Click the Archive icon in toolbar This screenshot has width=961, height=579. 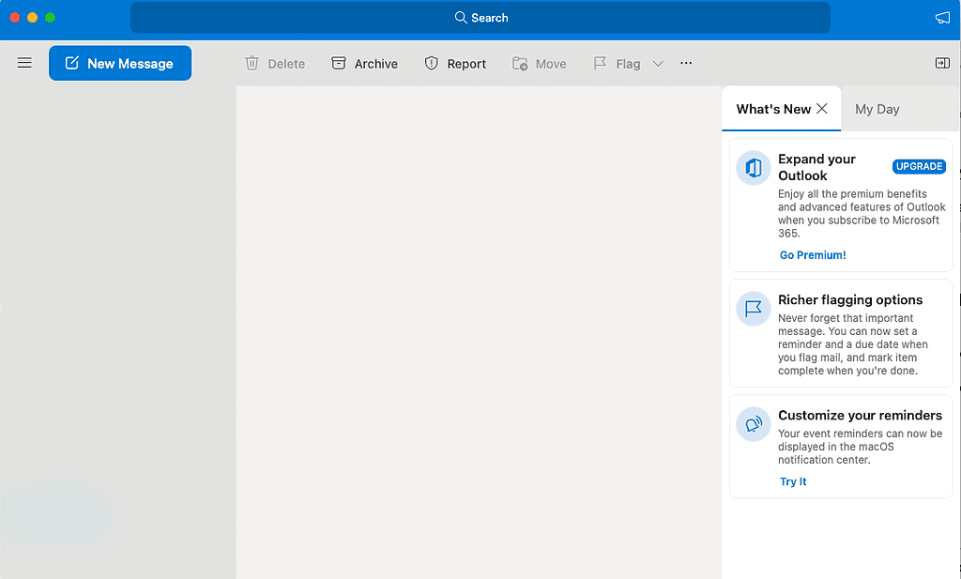tap(340, 63)
